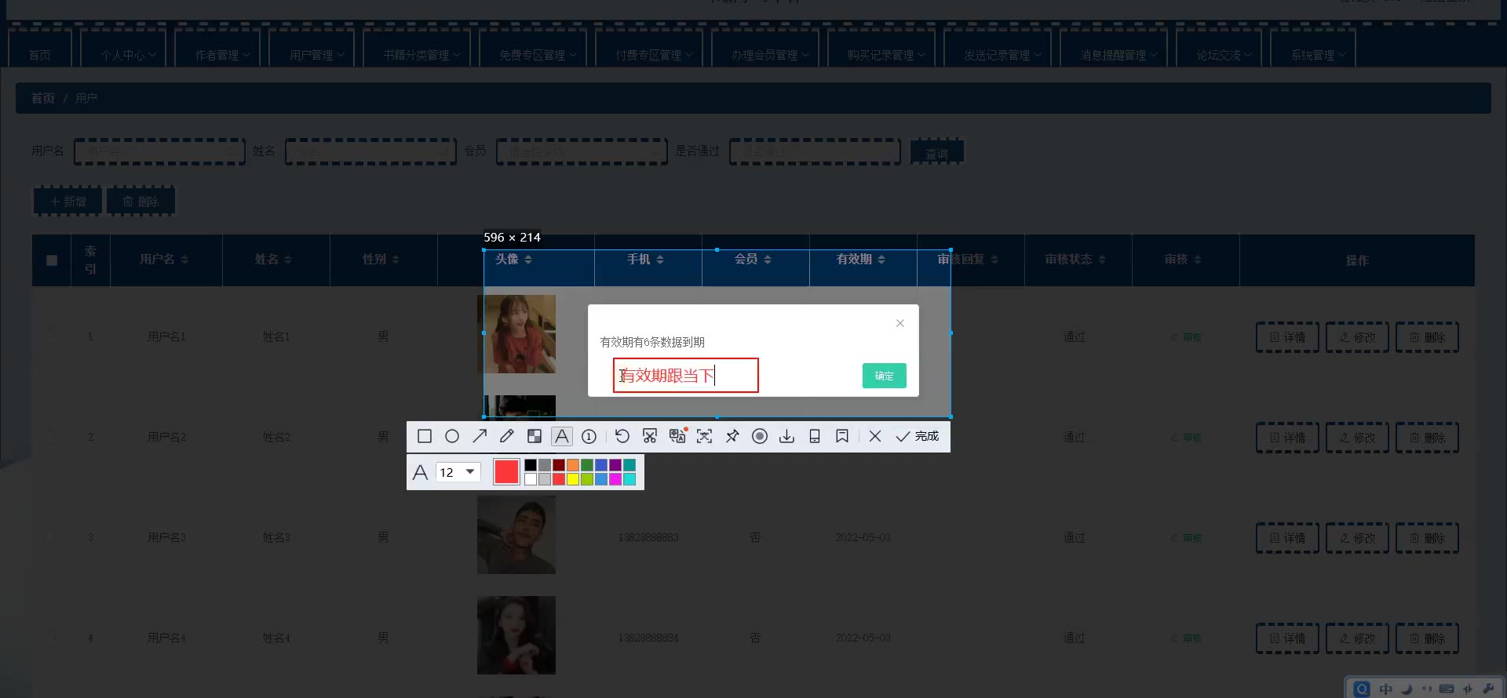Select the ellipse annotation tool
The height and width of the screenshot is (698, 1507).
click(452, 436)
